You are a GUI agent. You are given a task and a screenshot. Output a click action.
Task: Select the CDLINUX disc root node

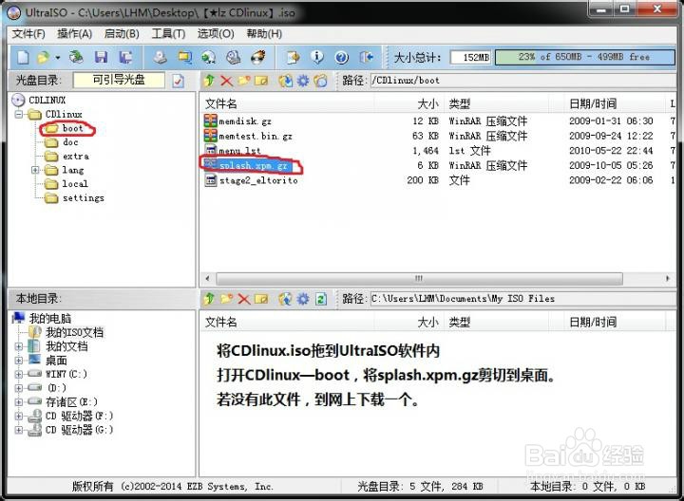[47, 101]
